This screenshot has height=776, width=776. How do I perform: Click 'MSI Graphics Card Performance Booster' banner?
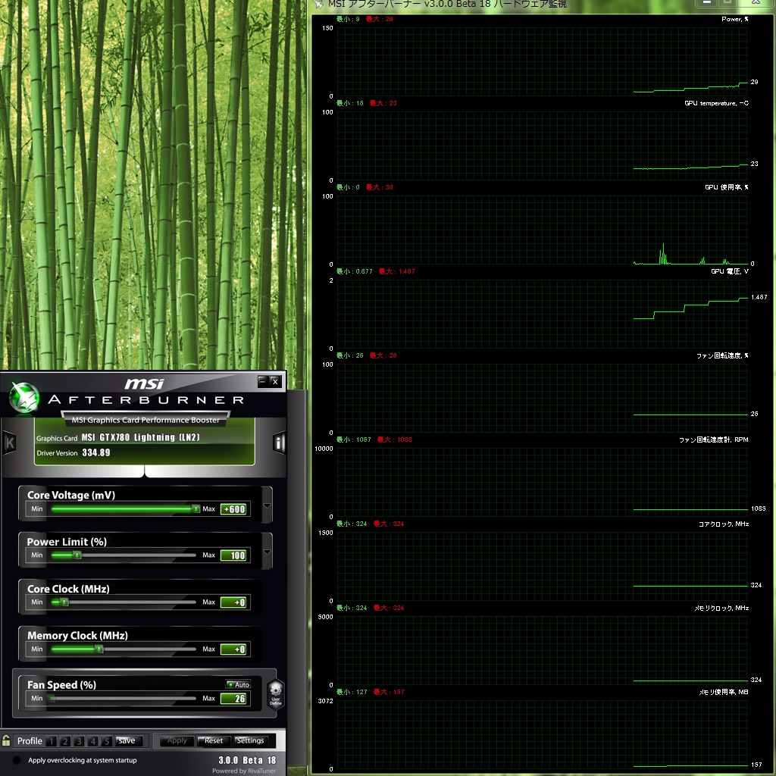(x=145, y=420)
